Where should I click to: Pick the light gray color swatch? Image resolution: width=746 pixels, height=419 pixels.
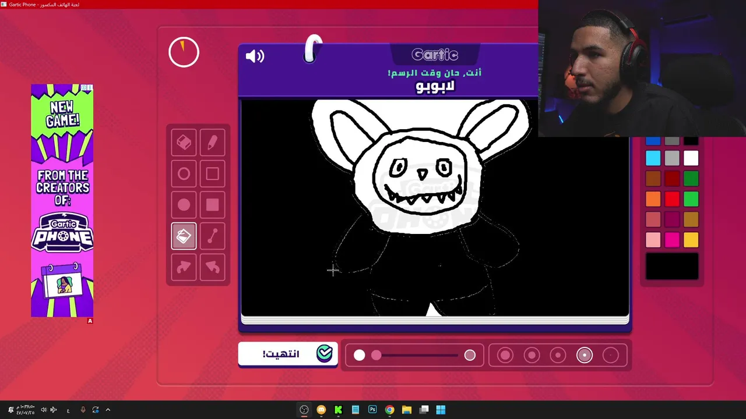pos(672,158)
